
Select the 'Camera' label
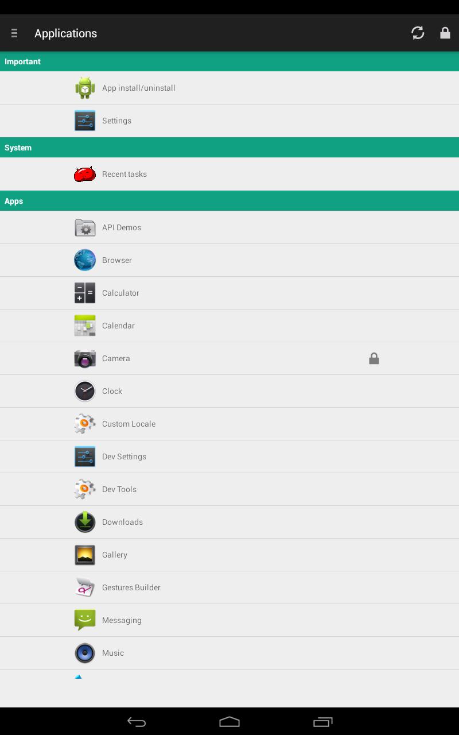116,358
